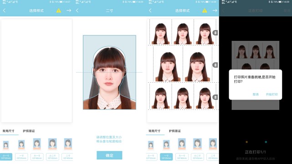Tap the yellow warning icon on the blank-preview screen

point(59,10)
